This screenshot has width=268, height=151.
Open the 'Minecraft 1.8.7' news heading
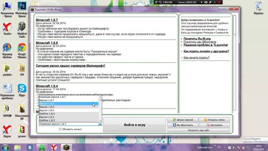coord(46,20)
